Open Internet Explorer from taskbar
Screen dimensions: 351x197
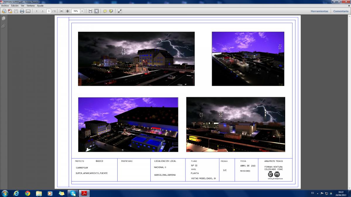(16, 193)
